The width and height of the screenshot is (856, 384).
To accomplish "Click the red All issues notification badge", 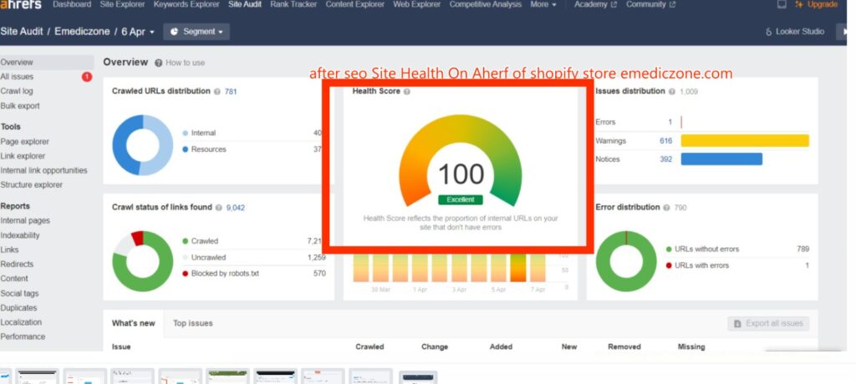I will (x=87, y=77).
